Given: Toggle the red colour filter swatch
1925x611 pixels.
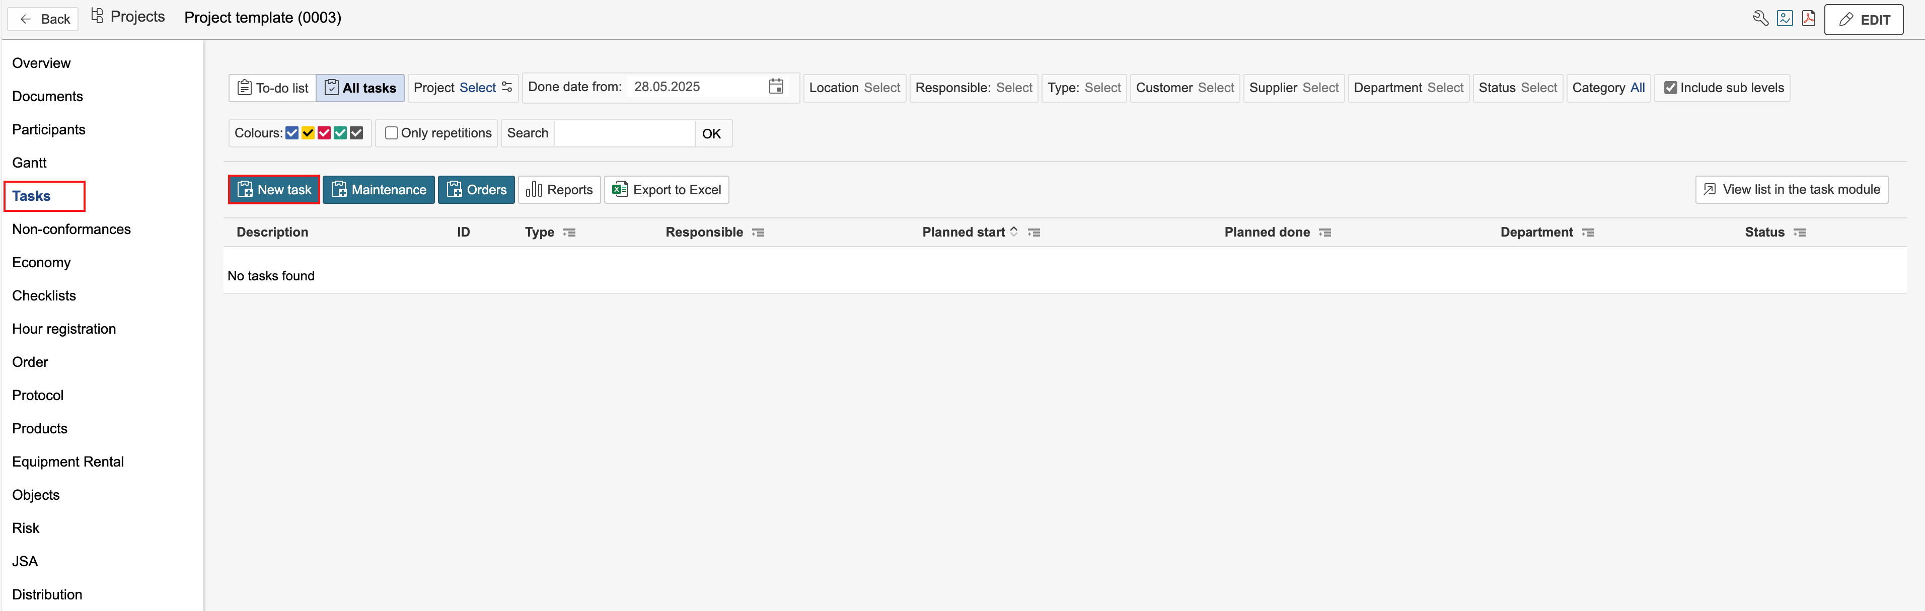Looking at the screenshot, I should tap(324, 133).
